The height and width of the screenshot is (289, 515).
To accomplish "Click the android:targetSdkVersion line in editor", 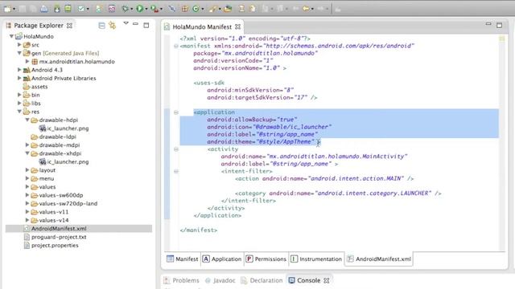I will point(262,98).
